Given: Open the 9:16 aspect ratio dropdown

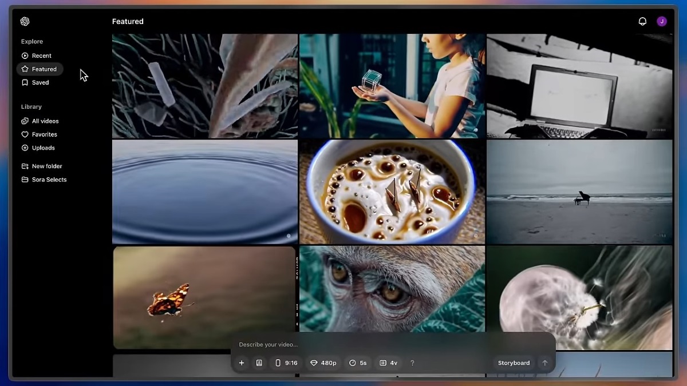Looking at the screenshot, I should coord(286,363).
